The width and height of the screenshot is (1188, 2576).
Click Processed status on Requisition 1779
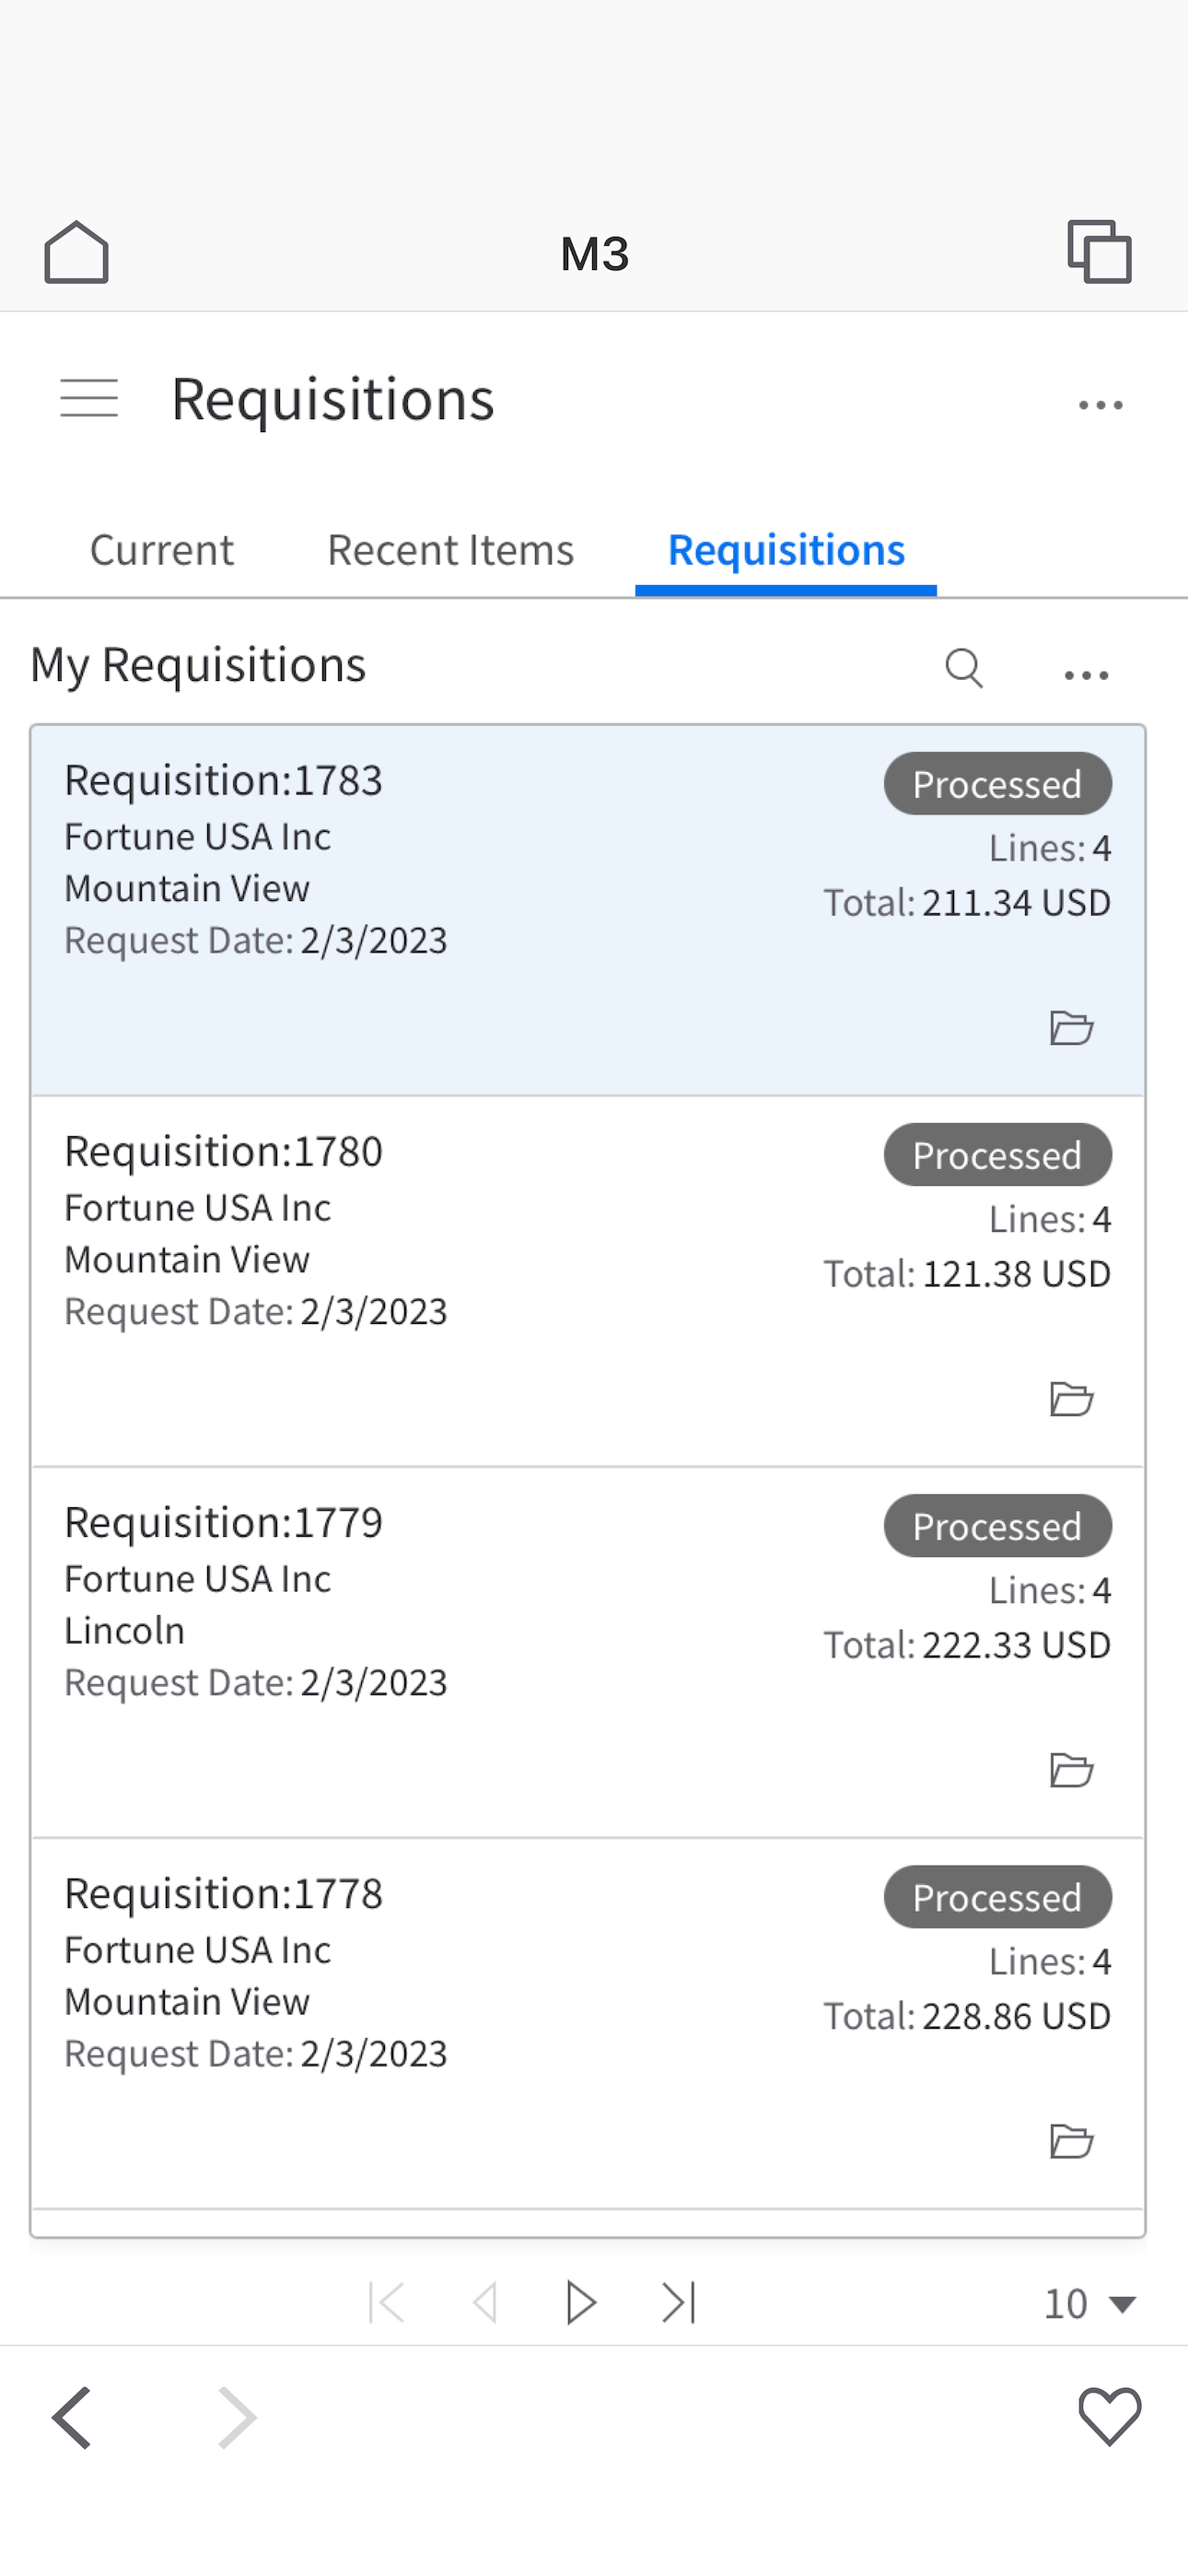(997, 1526)
